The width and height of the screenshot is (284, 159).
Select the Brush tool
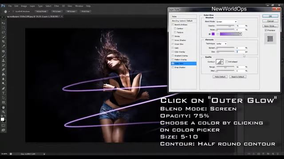pyautogui.click(x=3, y=56)
